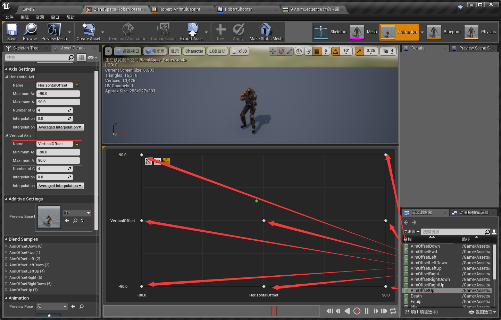Switch to the Robert_AnimBlueprint tab
The image size is (501, 320).
point(180,9)
